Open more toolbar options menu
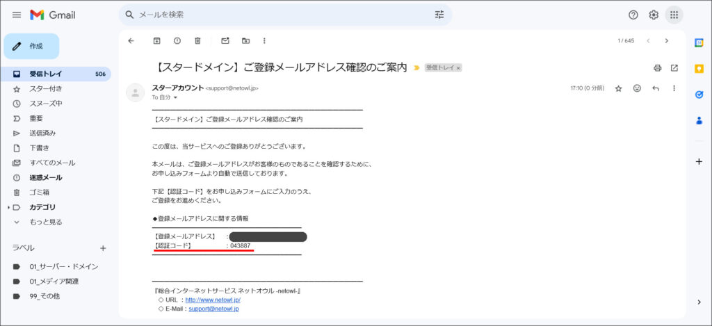This screenshot has height=326, width=712. pos(264,41)
